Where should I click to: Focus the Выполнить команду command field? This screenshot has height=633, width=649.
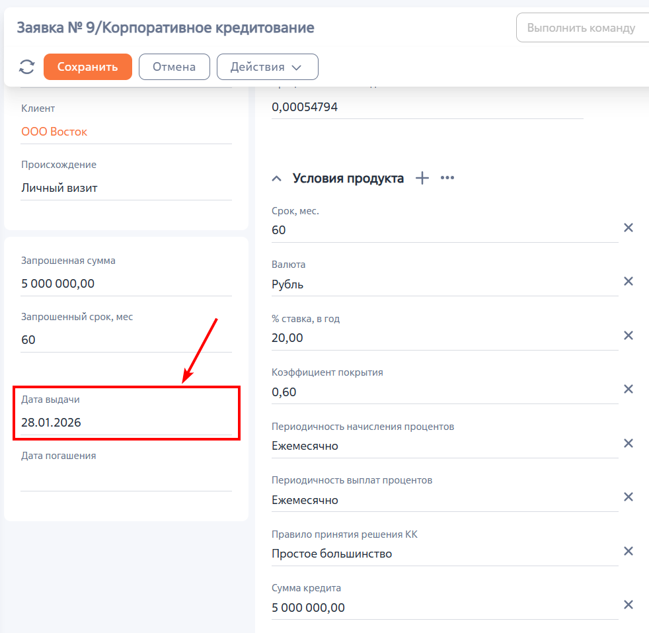pyautogui.click(x=582, y=28)
